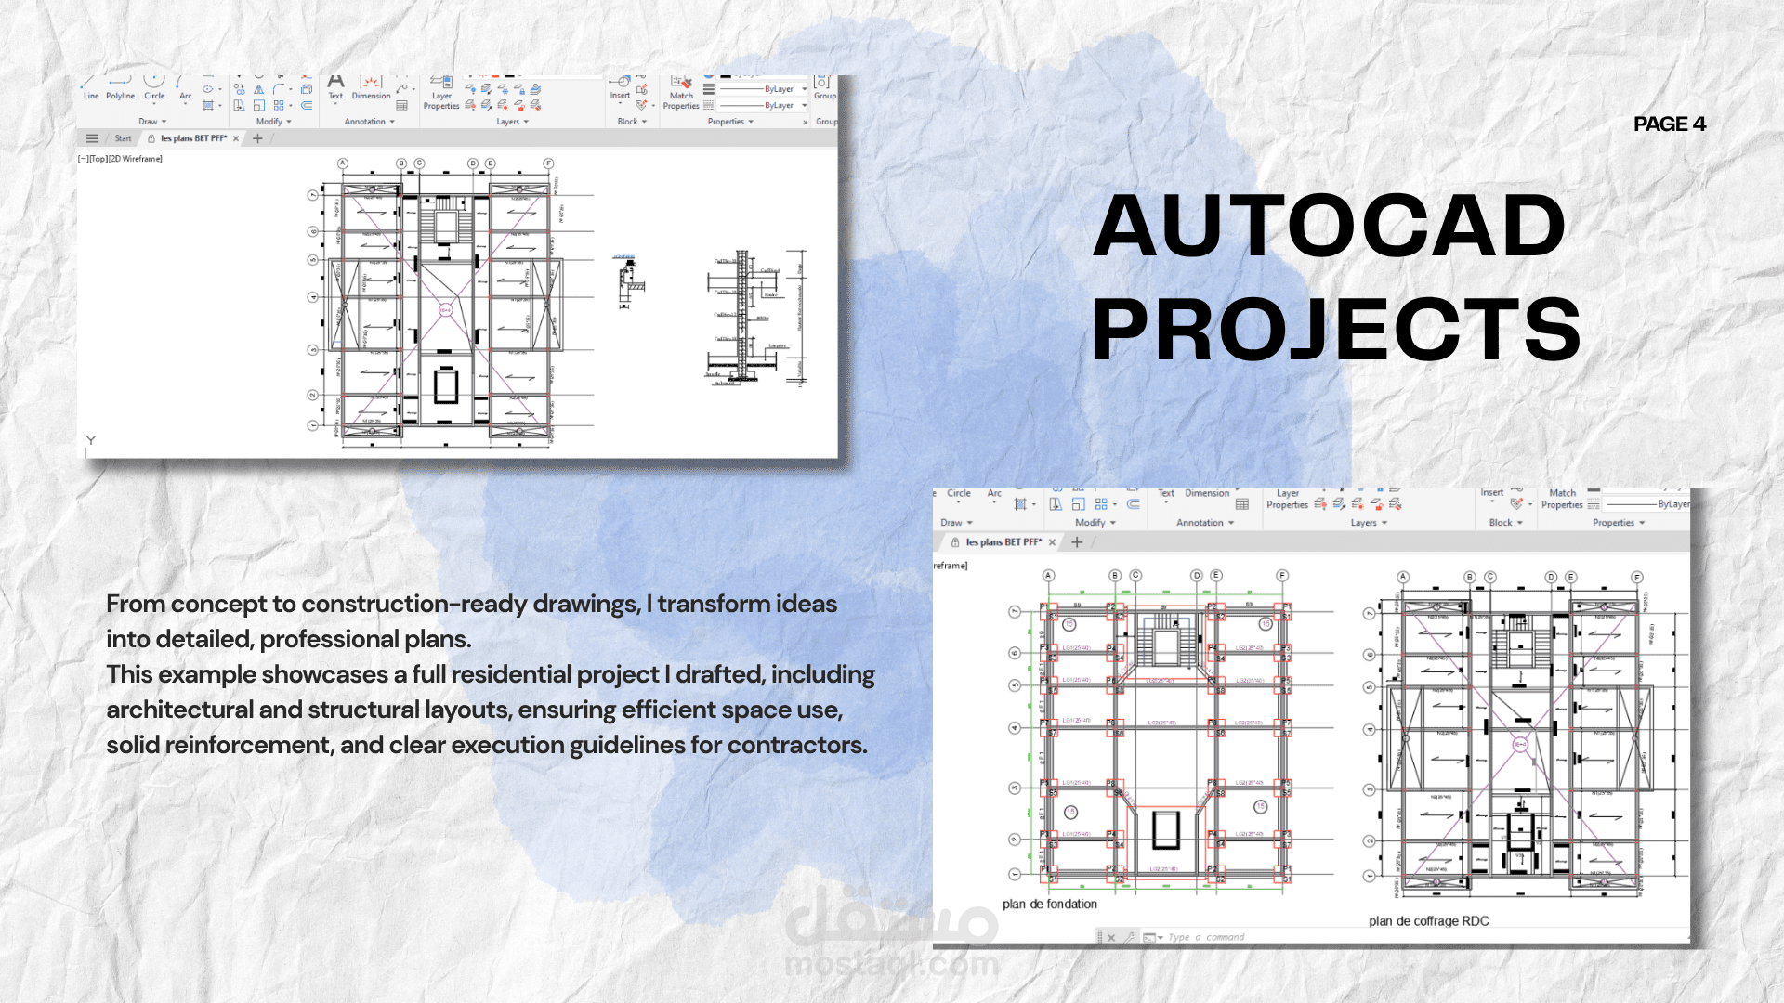Select the 'les plans BET PFF' drawing tab
Image resolution: width=1784 pixels, height=1003 pixels.
tap(192, 137)
